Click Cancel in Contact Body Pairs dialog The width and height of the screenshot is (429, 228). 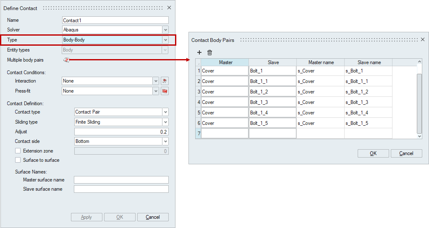tap(406, 153)
